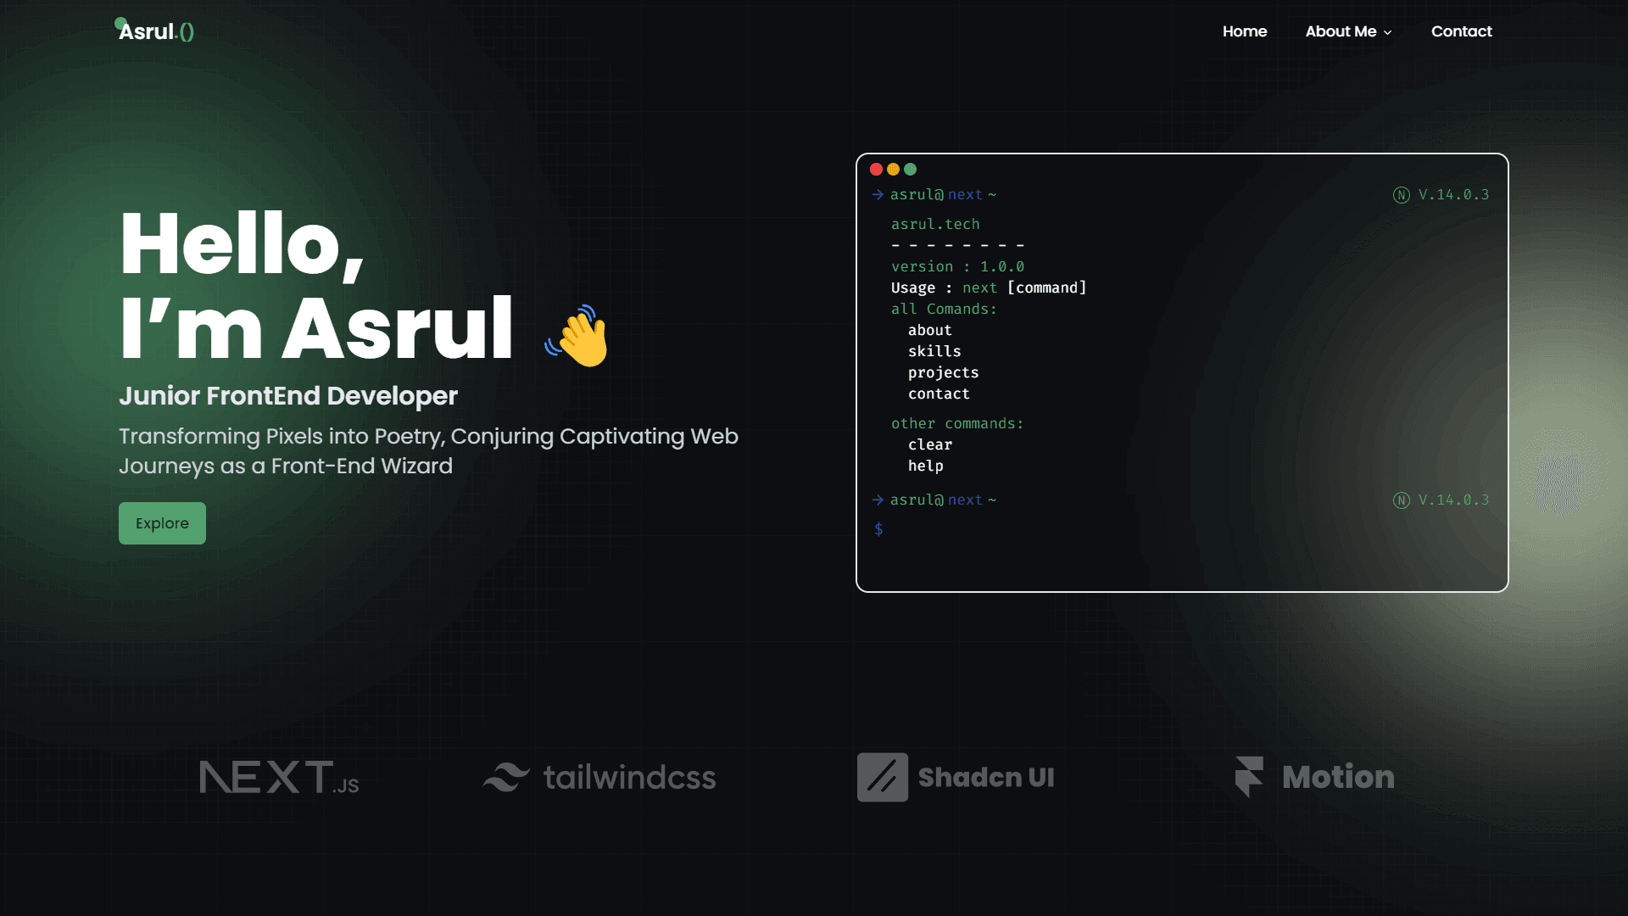The width and height of the screenshot is (1628, 916).
Task: Click the 'help' command in terminal
Action: point(925,466)
